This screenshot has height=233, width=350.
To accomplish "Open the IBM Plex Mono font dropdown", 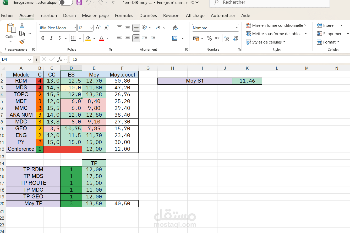I will [x=75, y=28].
